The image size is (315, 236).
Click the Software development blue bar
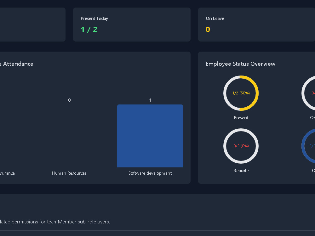(x=150, y=136)
